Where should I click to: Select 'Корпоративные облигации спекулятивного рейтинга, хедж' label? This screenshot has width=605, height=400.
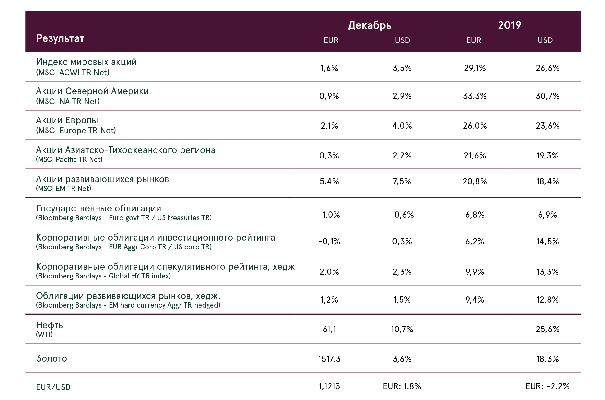pyautogui.click(x=165, y=267)
